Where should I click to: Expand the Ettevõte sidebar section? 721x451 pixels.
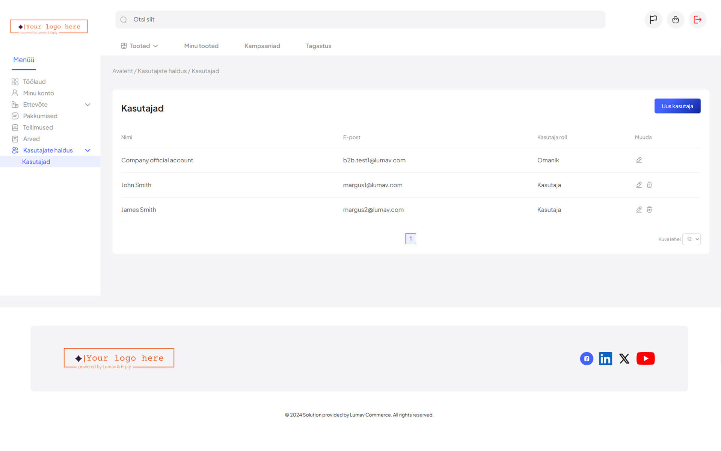pos(88,105)
